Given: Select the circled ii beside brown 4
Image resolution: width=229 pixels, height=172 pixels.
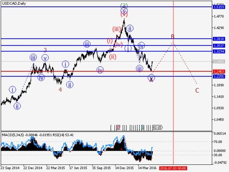Looking at the screenshot, I should tap(70, 85).
